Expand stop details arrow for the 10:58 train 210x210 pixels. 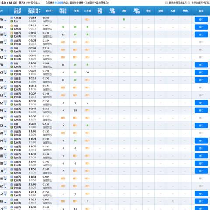[x=5, y=127]
